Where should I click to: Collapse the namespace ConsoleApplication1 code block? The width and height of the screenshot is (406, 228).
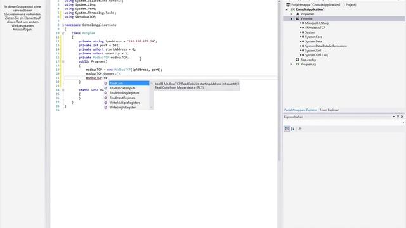pos(63,25)
